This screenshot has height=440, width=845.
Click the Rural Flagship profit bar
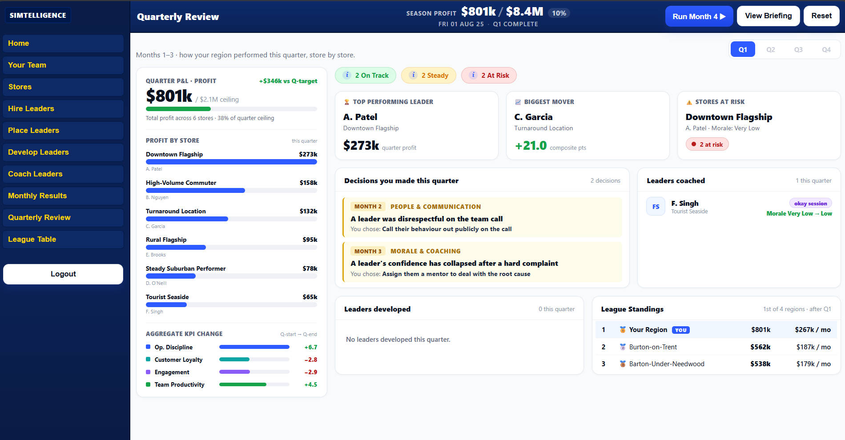[231, 247]
